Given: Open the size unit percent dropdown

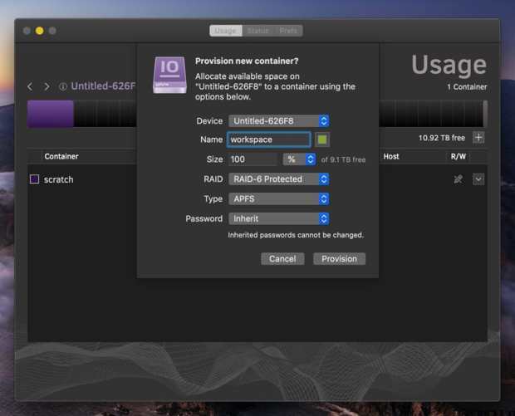Looking at the screenshot, I should point(299,159).
